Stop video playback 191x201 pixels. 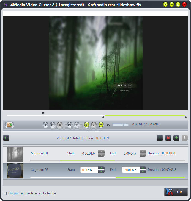point(60,125)
